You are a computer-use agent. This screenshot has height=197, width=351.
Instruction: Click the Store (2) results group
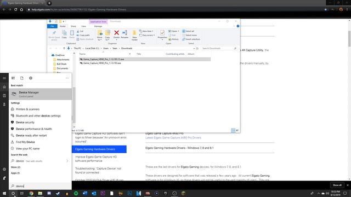(15, 167)
